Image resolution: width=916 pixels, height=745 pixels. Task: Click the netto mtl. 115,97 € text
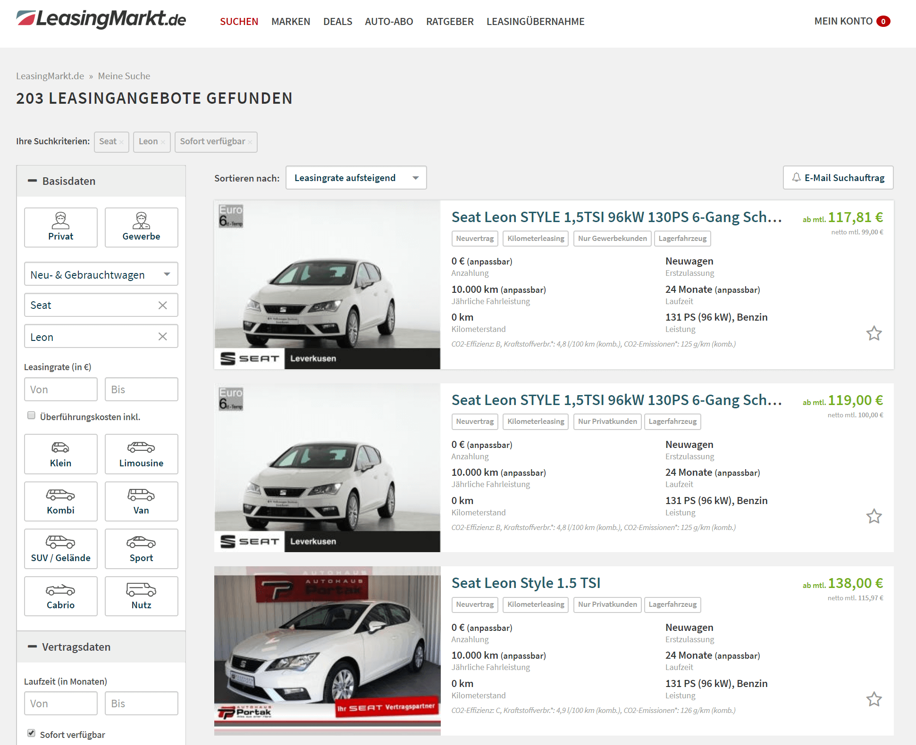tap(855, 598)
